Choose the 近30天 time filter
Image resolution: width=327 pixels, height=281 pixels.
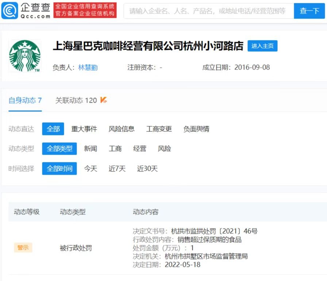pyautogui.click(x=147, y=169)
